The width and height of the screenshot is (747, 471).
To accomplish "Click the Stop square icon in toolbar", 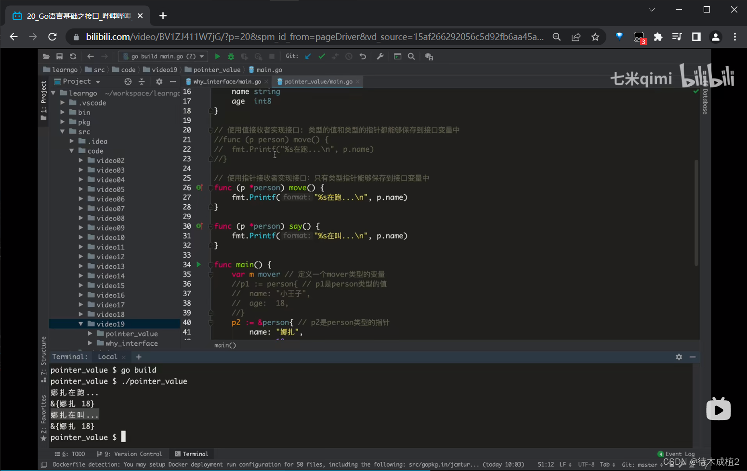I will pos(272,56).
